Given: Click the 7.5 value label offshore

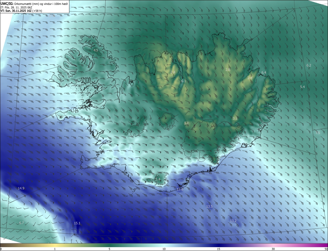Looking at the screenshot, I should (x=318, y=133).
